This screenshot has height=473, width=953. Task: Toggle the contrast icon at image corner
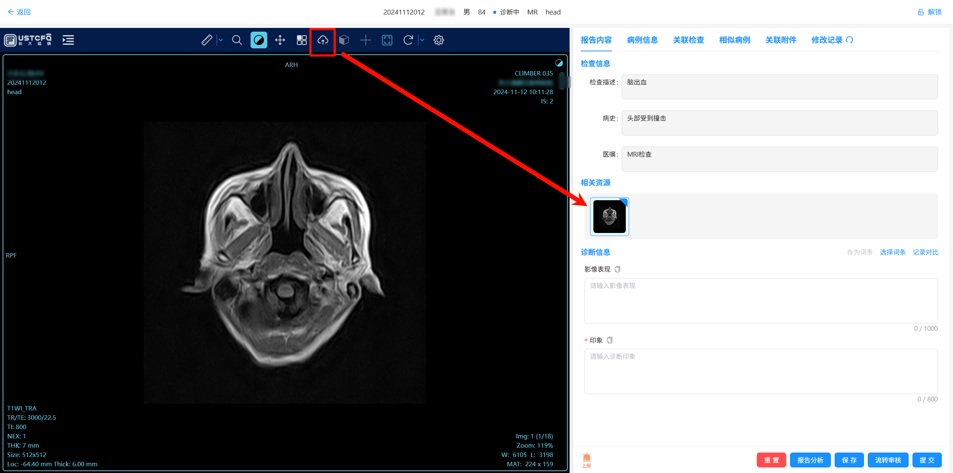pyautogui.click(x=560, y=63)
